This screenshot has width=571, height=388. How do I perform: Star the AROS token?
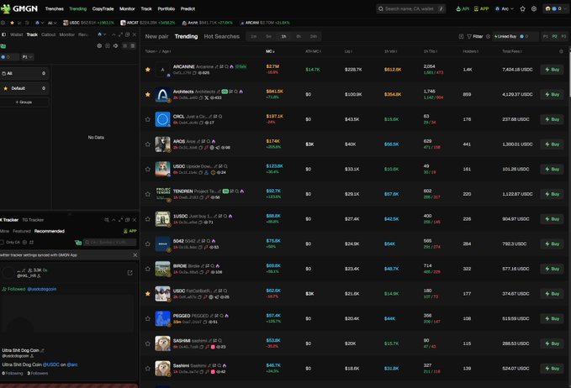147,144
